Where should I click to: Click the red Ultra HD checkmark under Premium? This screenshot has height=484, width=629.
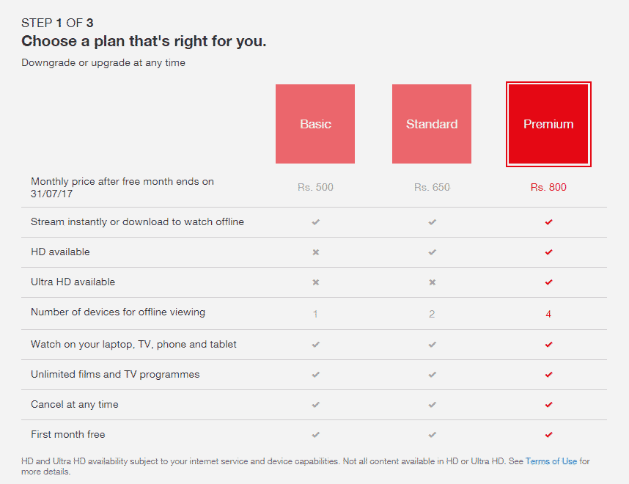pos(548,282)
